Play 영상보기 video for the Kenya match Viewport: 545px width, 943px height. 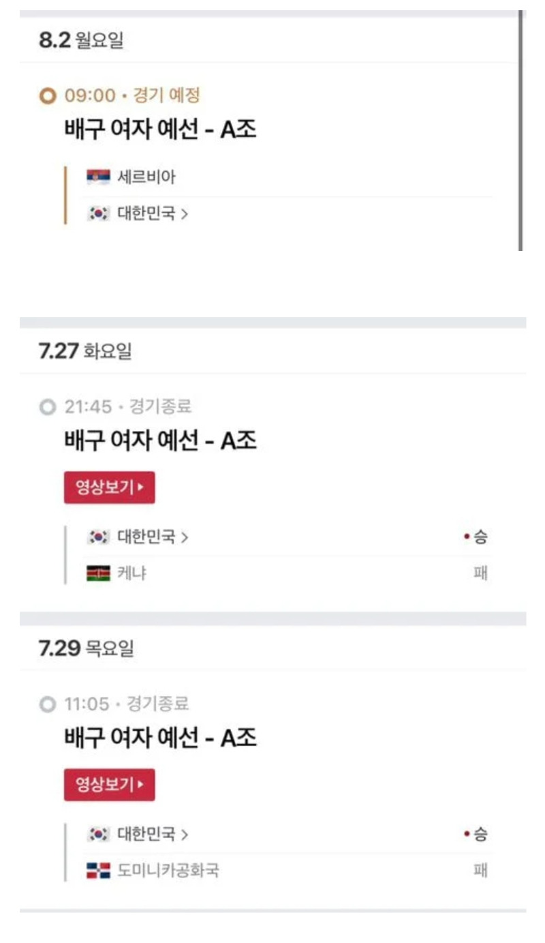[x=110, y=488]
